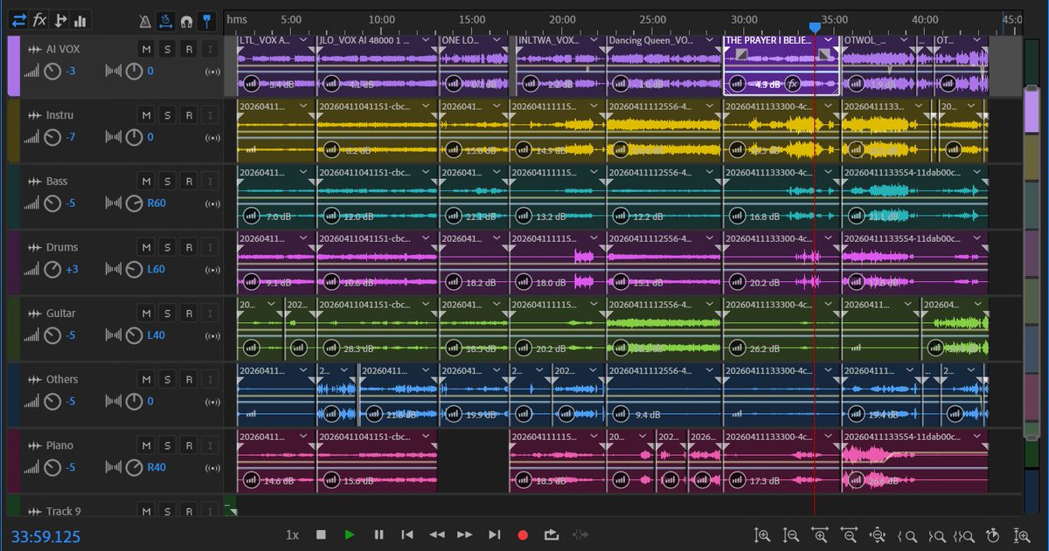This screenshot has height=551, width=1049.
Task: Move playhead to previous marker
Action: tap(407, 534)
